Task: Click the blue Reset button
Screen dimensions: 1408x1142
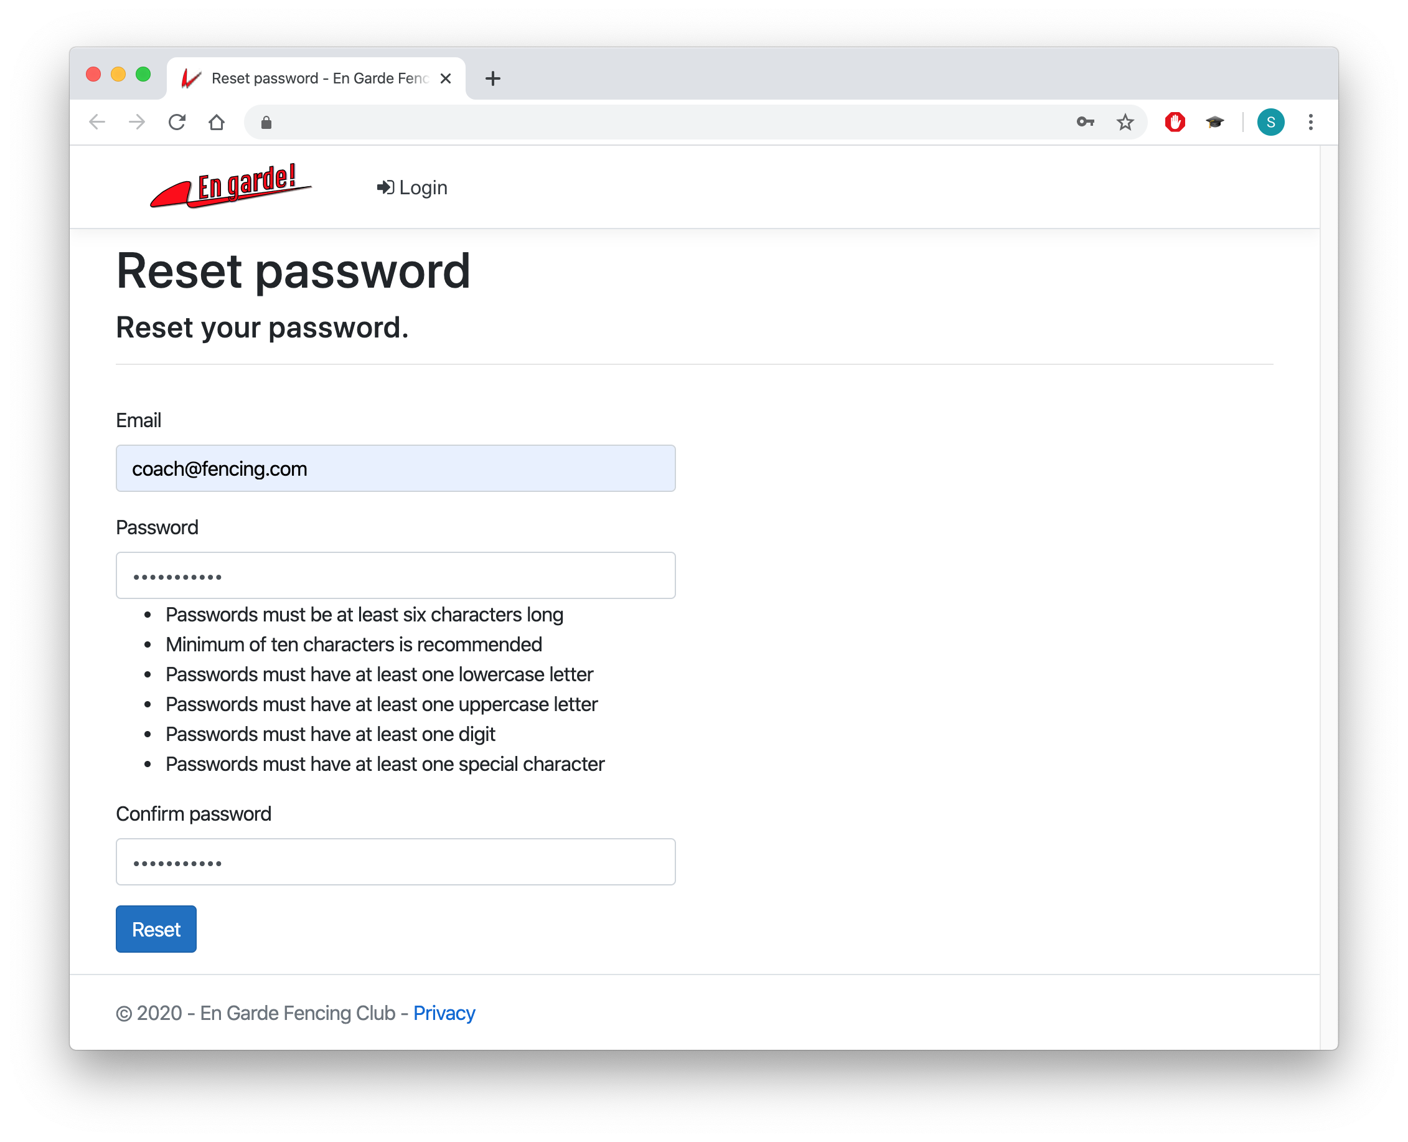Action: (156, 930)
